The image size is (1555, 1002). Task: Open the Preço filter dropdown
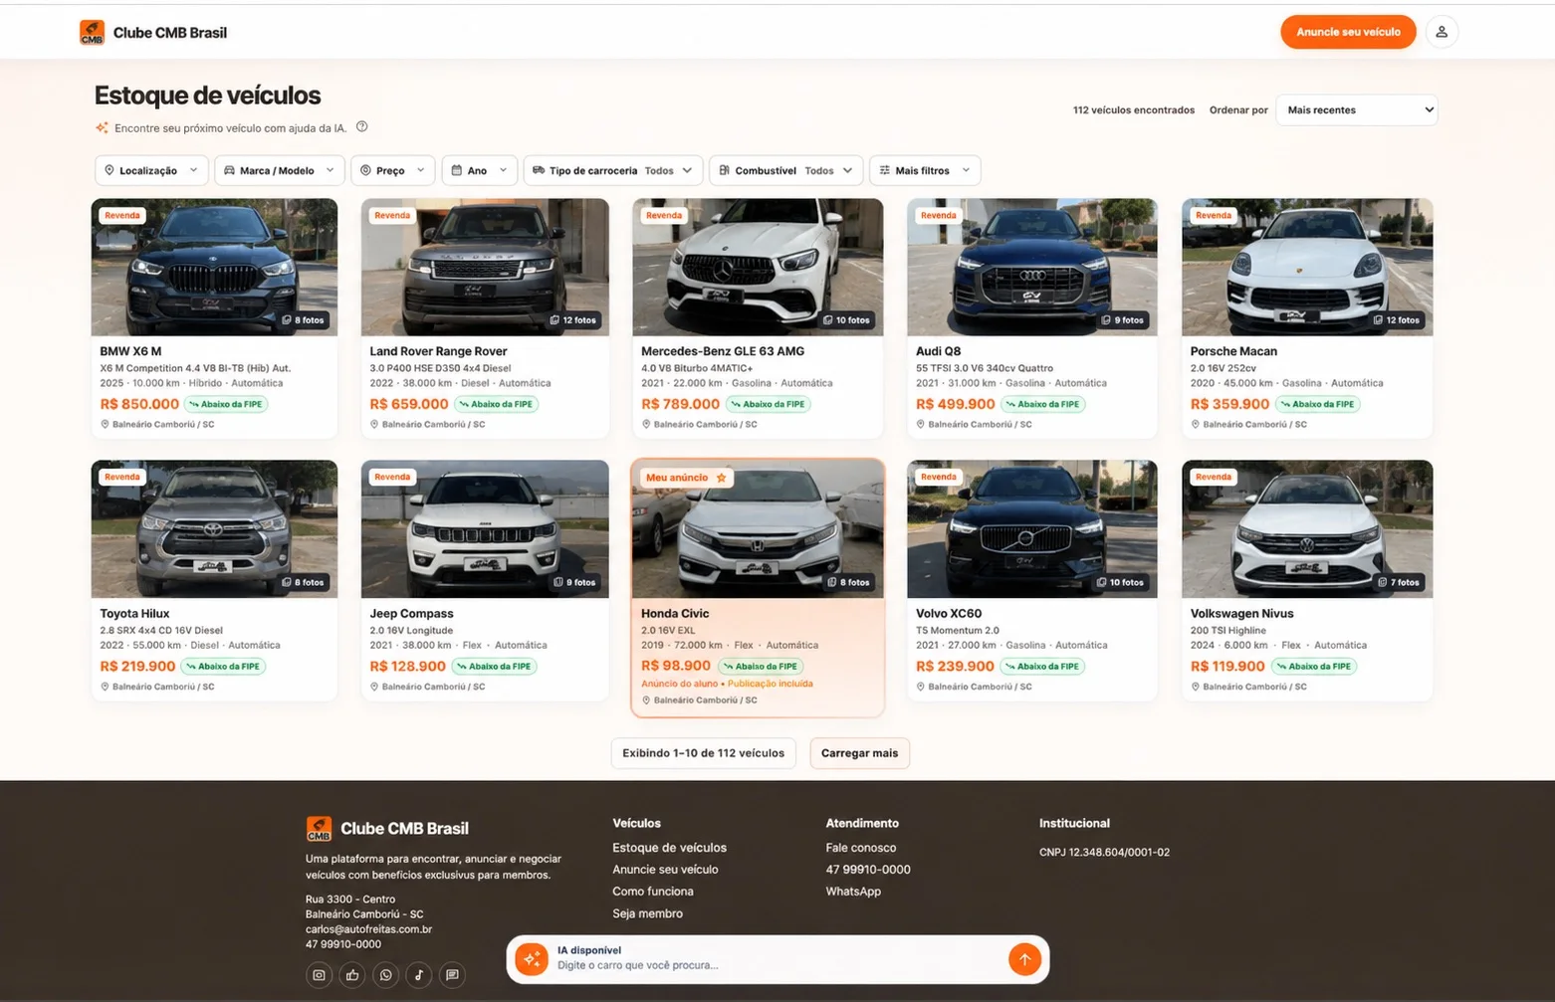click(x=392, y=170)
